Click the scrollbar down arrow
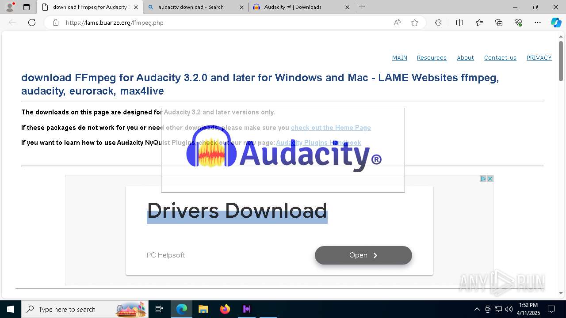This screenshot has height=318, width=566. pos(561,293)
